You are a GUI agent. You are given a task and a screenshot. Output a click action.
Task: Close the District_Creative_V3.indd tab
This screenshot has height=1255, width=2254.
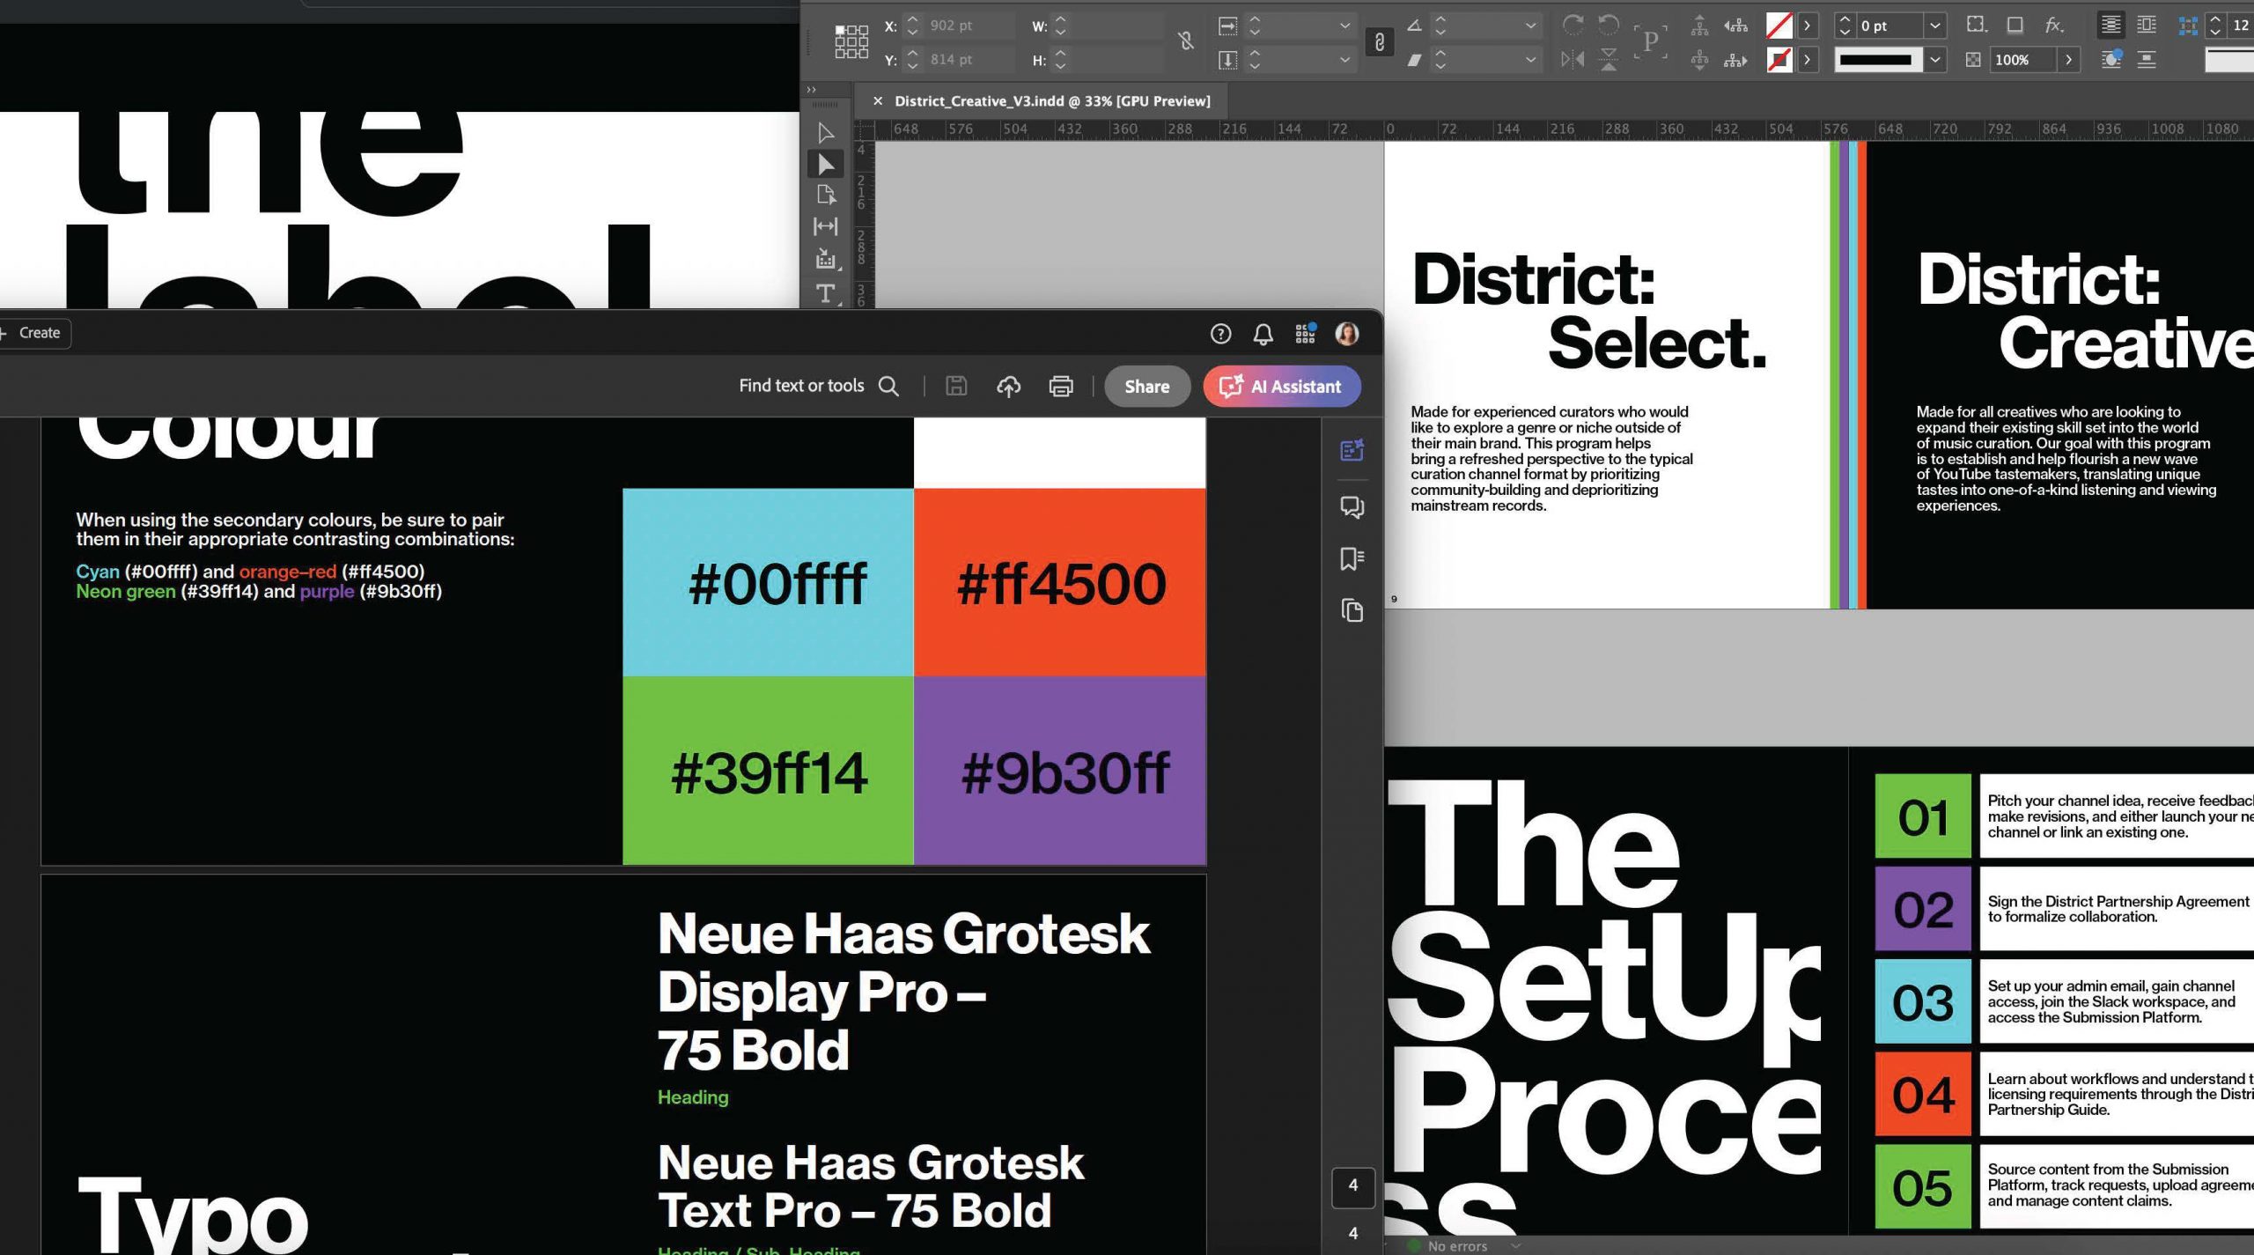[877, 101]
